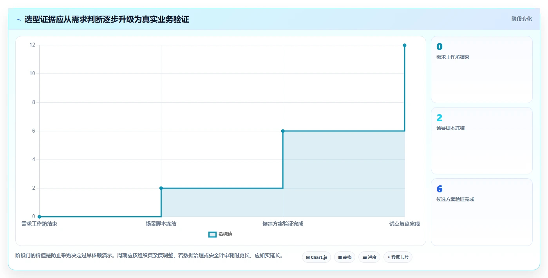Click the Chart.js chip
The image size is (548, 278).
317,257
